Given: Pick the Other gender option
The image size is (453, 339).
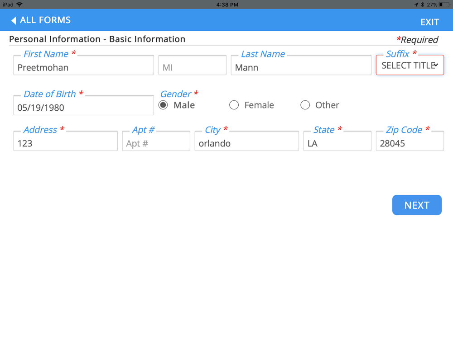Looking at the screenshot, I should coord(305,105).
